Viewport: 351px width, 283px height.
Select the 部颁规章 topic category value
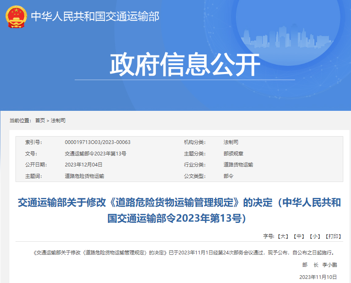click(233, 154)
